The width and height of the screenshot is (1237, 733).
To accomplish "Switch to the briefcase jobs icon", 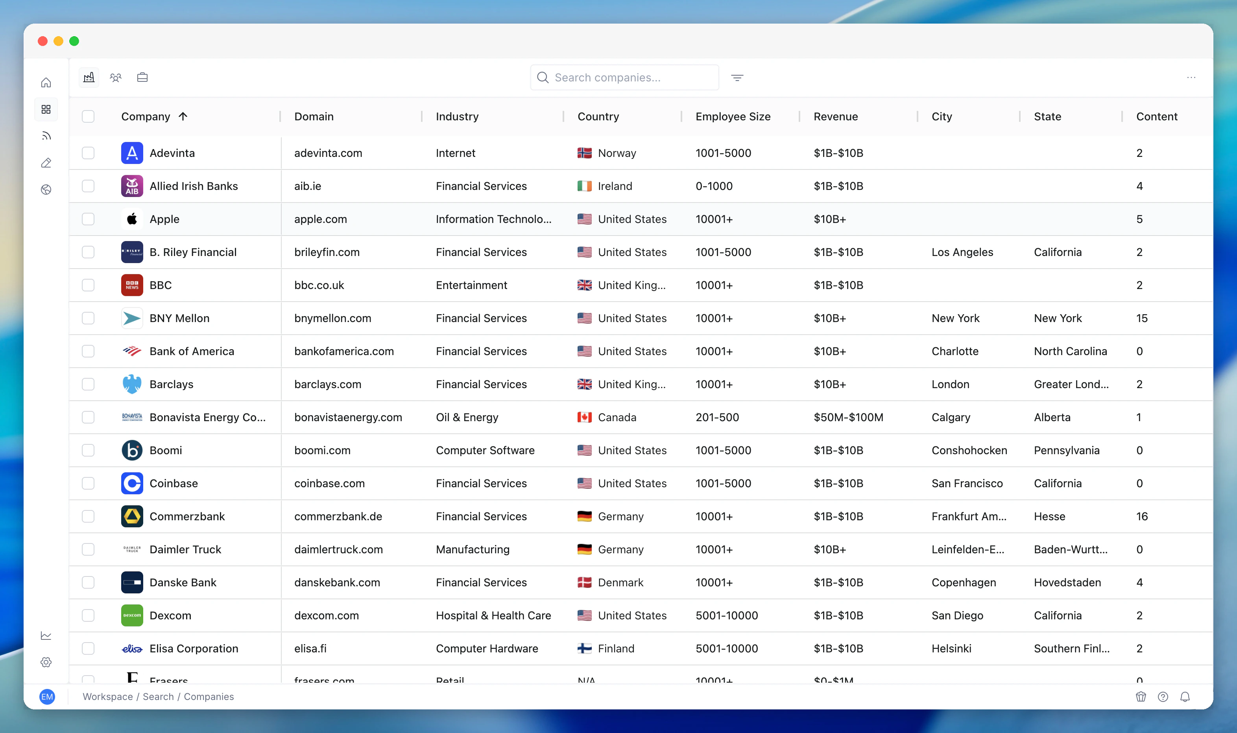I will (142, 77).
